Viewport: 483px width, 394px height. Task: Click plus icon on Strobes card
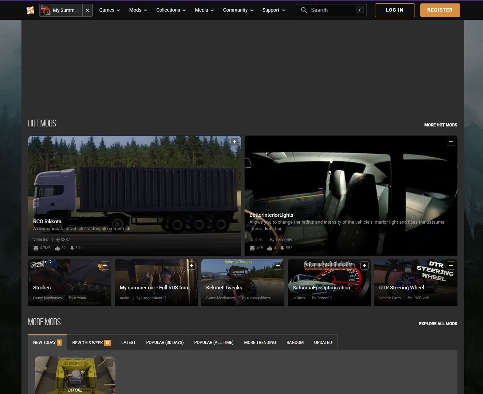(x=105, y=266)
